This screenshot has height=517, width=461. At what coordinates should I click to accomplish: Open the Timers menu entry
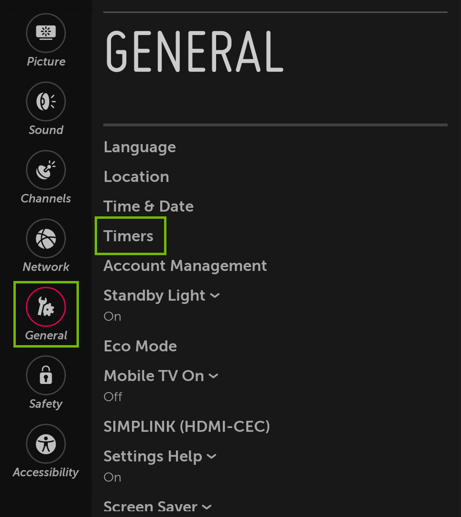(128, 236)
